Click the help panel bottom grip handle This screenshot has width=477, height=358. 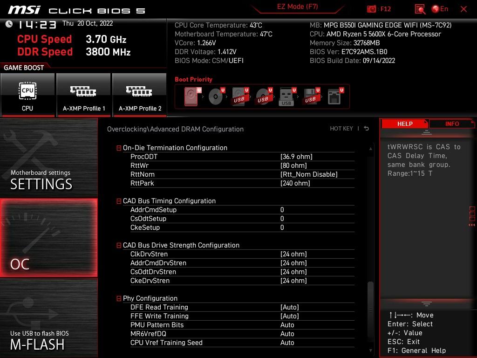(x=427, y=303)
